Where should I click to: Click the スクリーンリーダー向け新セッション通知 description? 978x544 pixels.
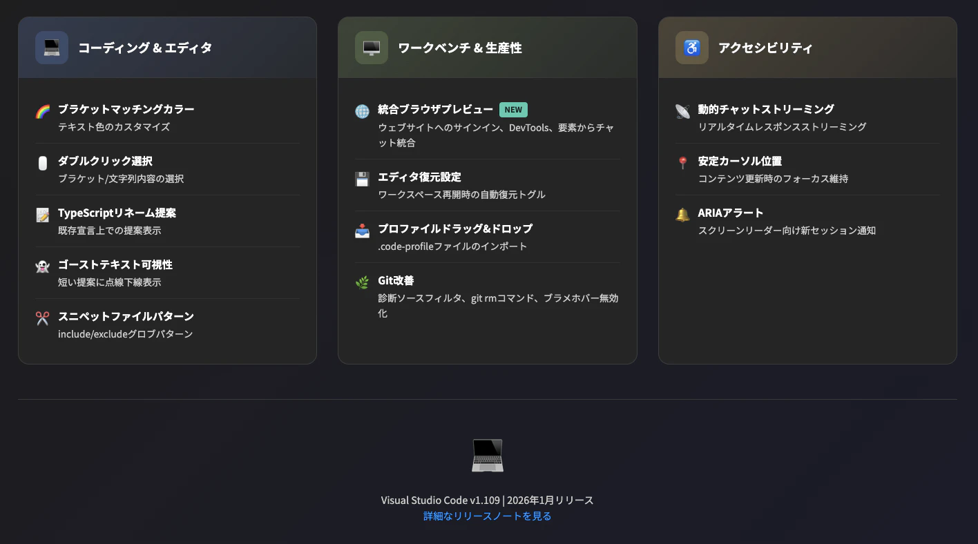click(787, 231)
